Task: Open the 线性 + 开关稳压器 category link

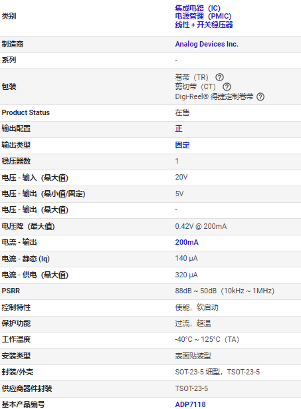Action: click(x=204, y=25)
